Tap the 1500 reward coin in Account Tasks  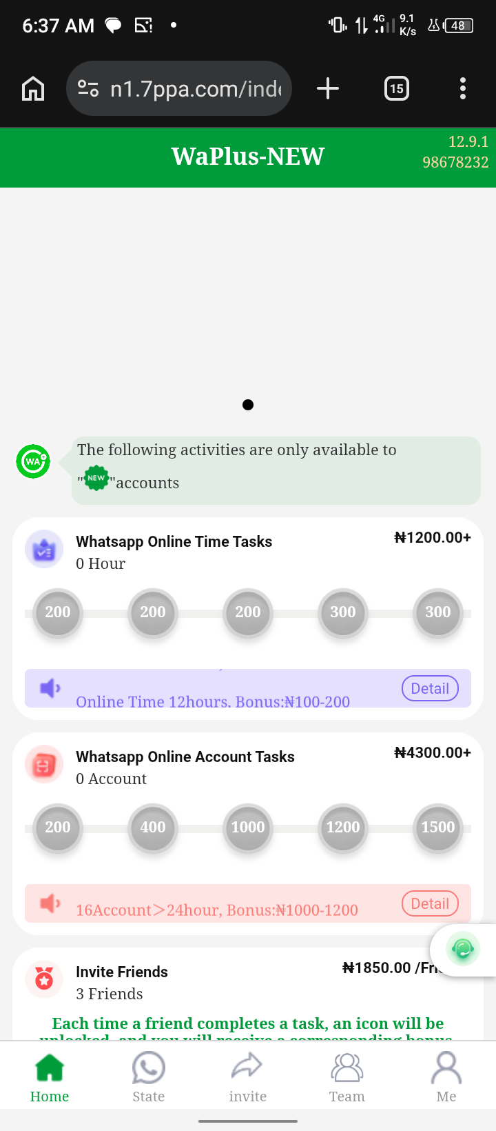(x=438, y=828)
